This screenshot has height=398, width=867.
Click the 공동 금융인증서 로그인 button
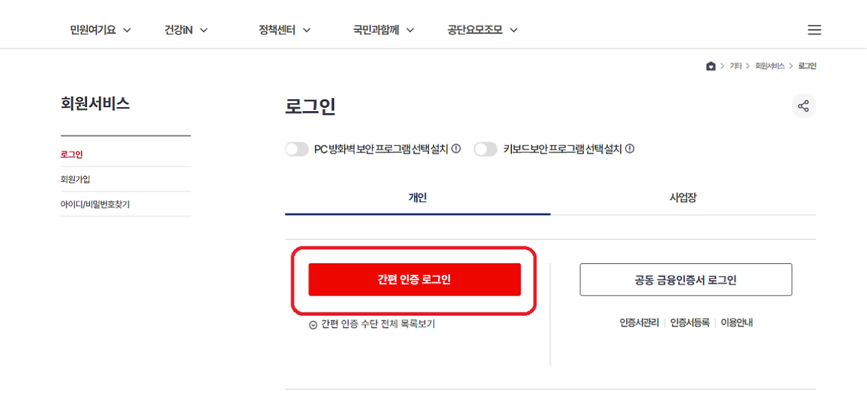[x=686, y=279]
